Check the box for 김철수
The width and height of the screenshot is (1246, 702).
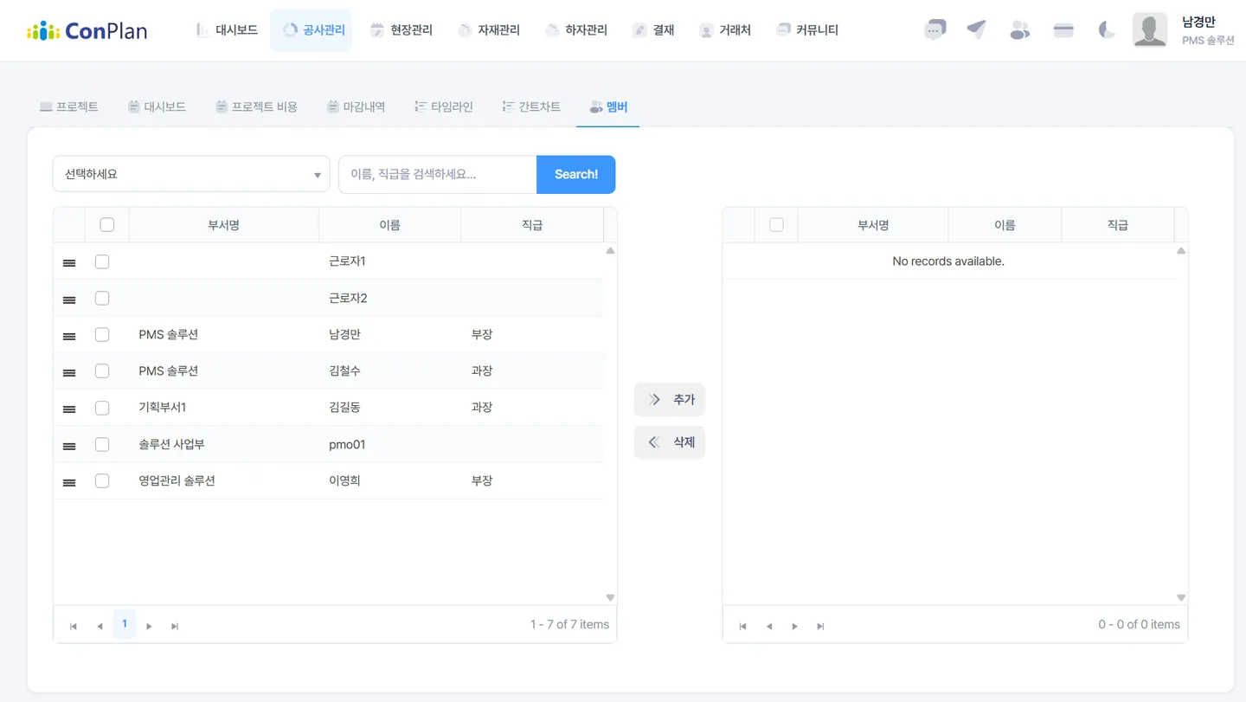102,370
